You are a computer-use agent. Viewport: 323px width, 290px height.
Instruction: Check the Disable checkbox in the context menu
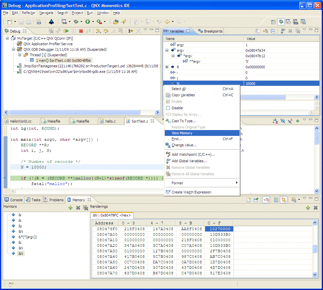click(x=168, y=108)
